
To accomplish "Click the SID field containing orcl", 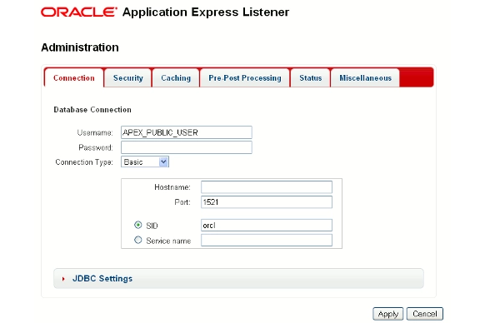I will click(x=267, y=226).
